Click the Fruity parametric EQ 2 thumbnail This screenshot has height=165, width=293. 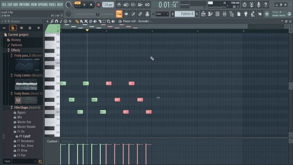(x=27, y=65)
